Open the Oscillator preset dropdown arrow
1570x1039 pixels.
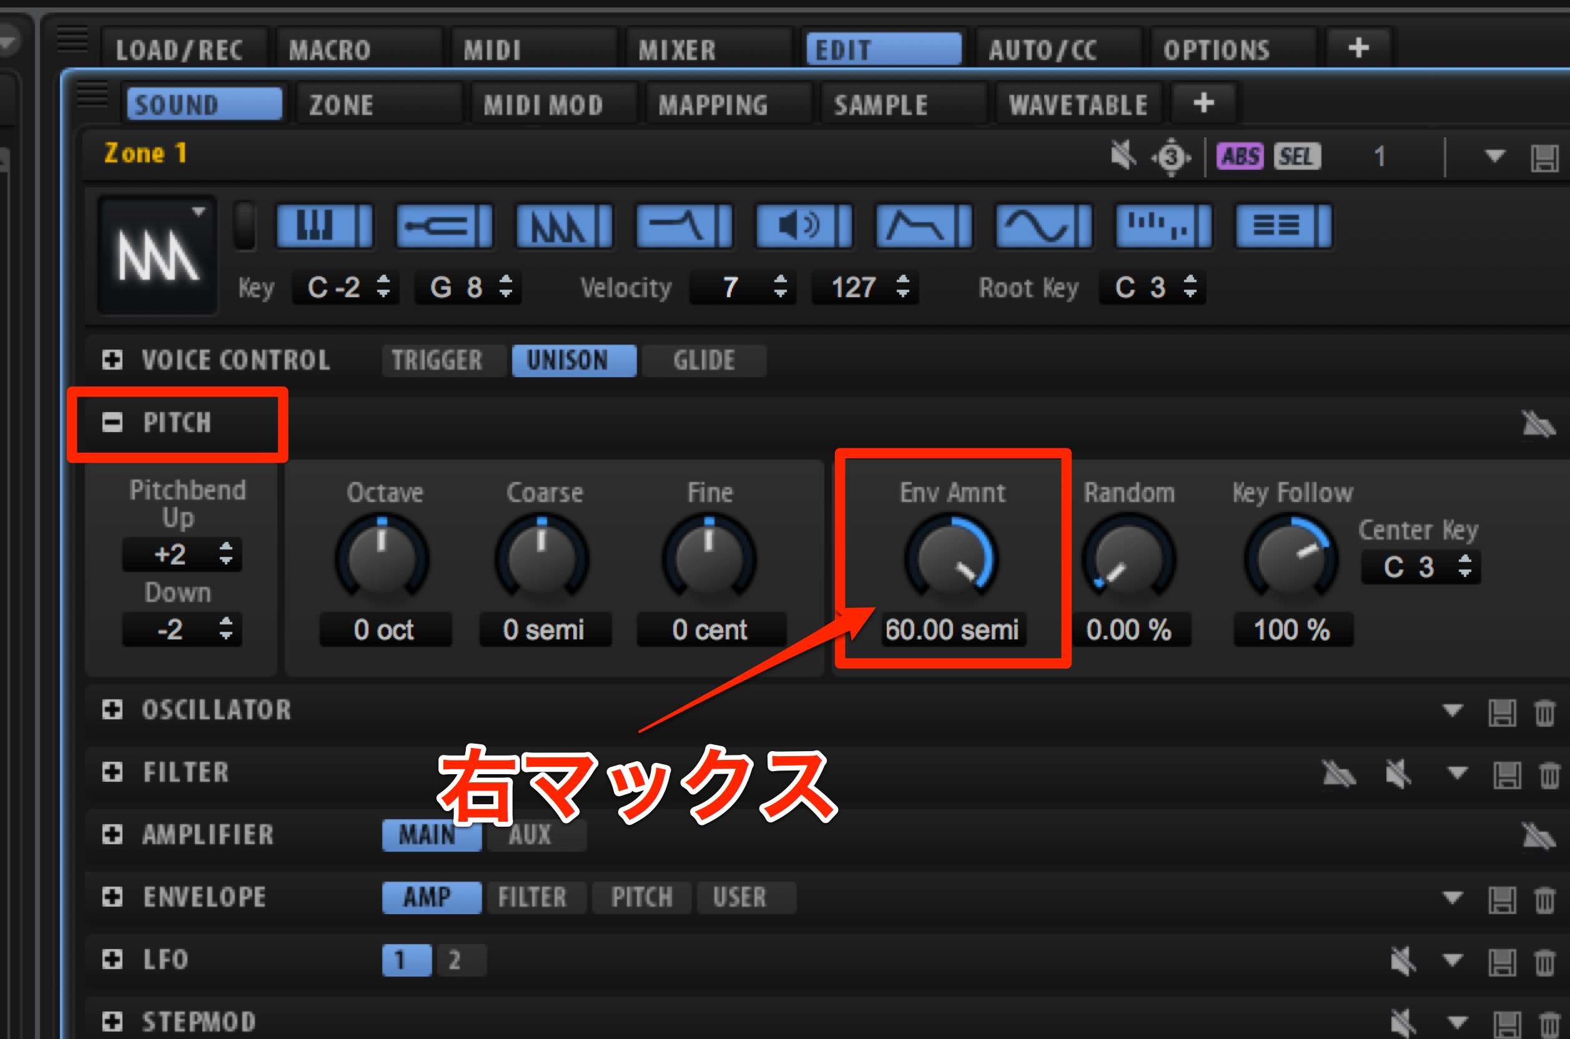[1453, 711]
